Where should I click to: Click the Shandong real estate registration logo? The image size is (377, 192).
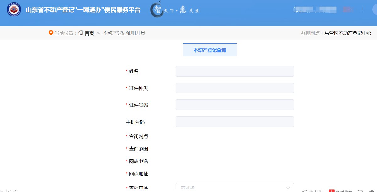click(14, 10)
